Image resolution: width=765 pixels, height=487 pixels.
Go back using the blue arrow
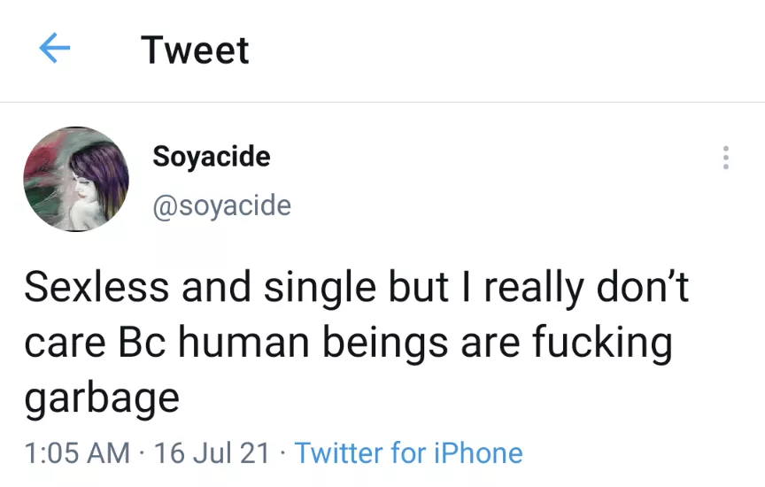[x=55, y=49]
